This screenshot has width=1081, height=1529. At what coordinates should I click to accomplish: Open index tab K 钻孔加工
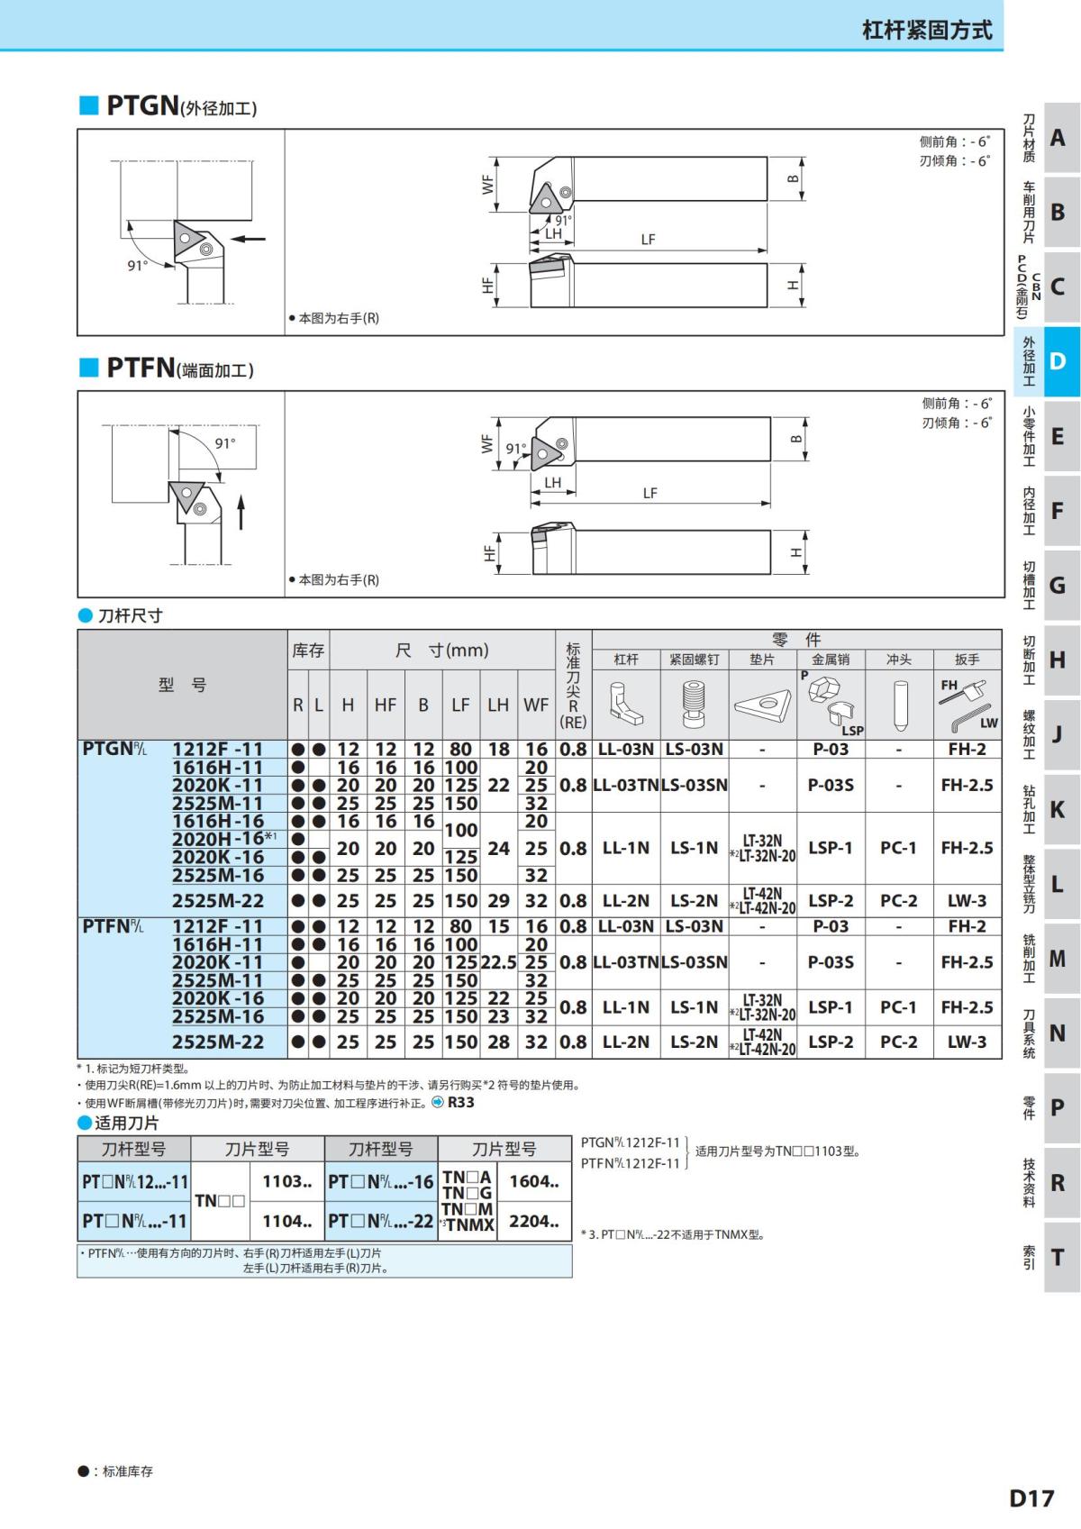[1057, 809]
